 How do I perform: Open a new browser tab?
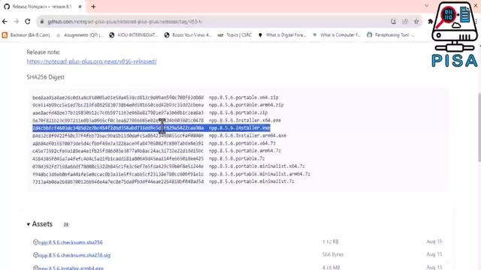coord(93,7)
